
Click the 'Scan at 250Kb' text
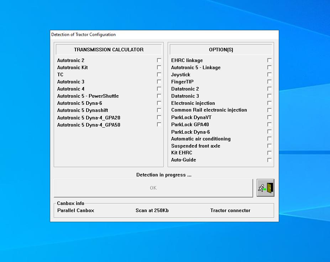[x=152, y=210]
